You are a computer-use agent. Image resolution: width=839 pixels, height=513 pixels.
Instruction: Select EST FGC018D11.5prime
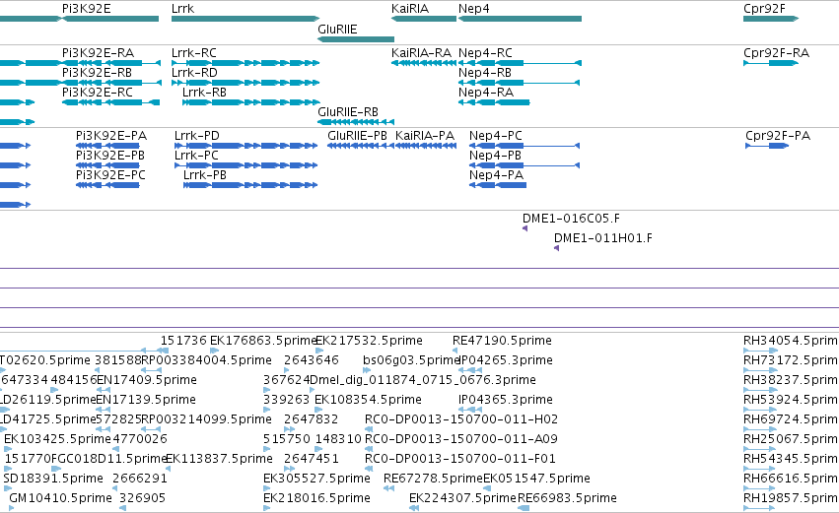coord(110,459)
